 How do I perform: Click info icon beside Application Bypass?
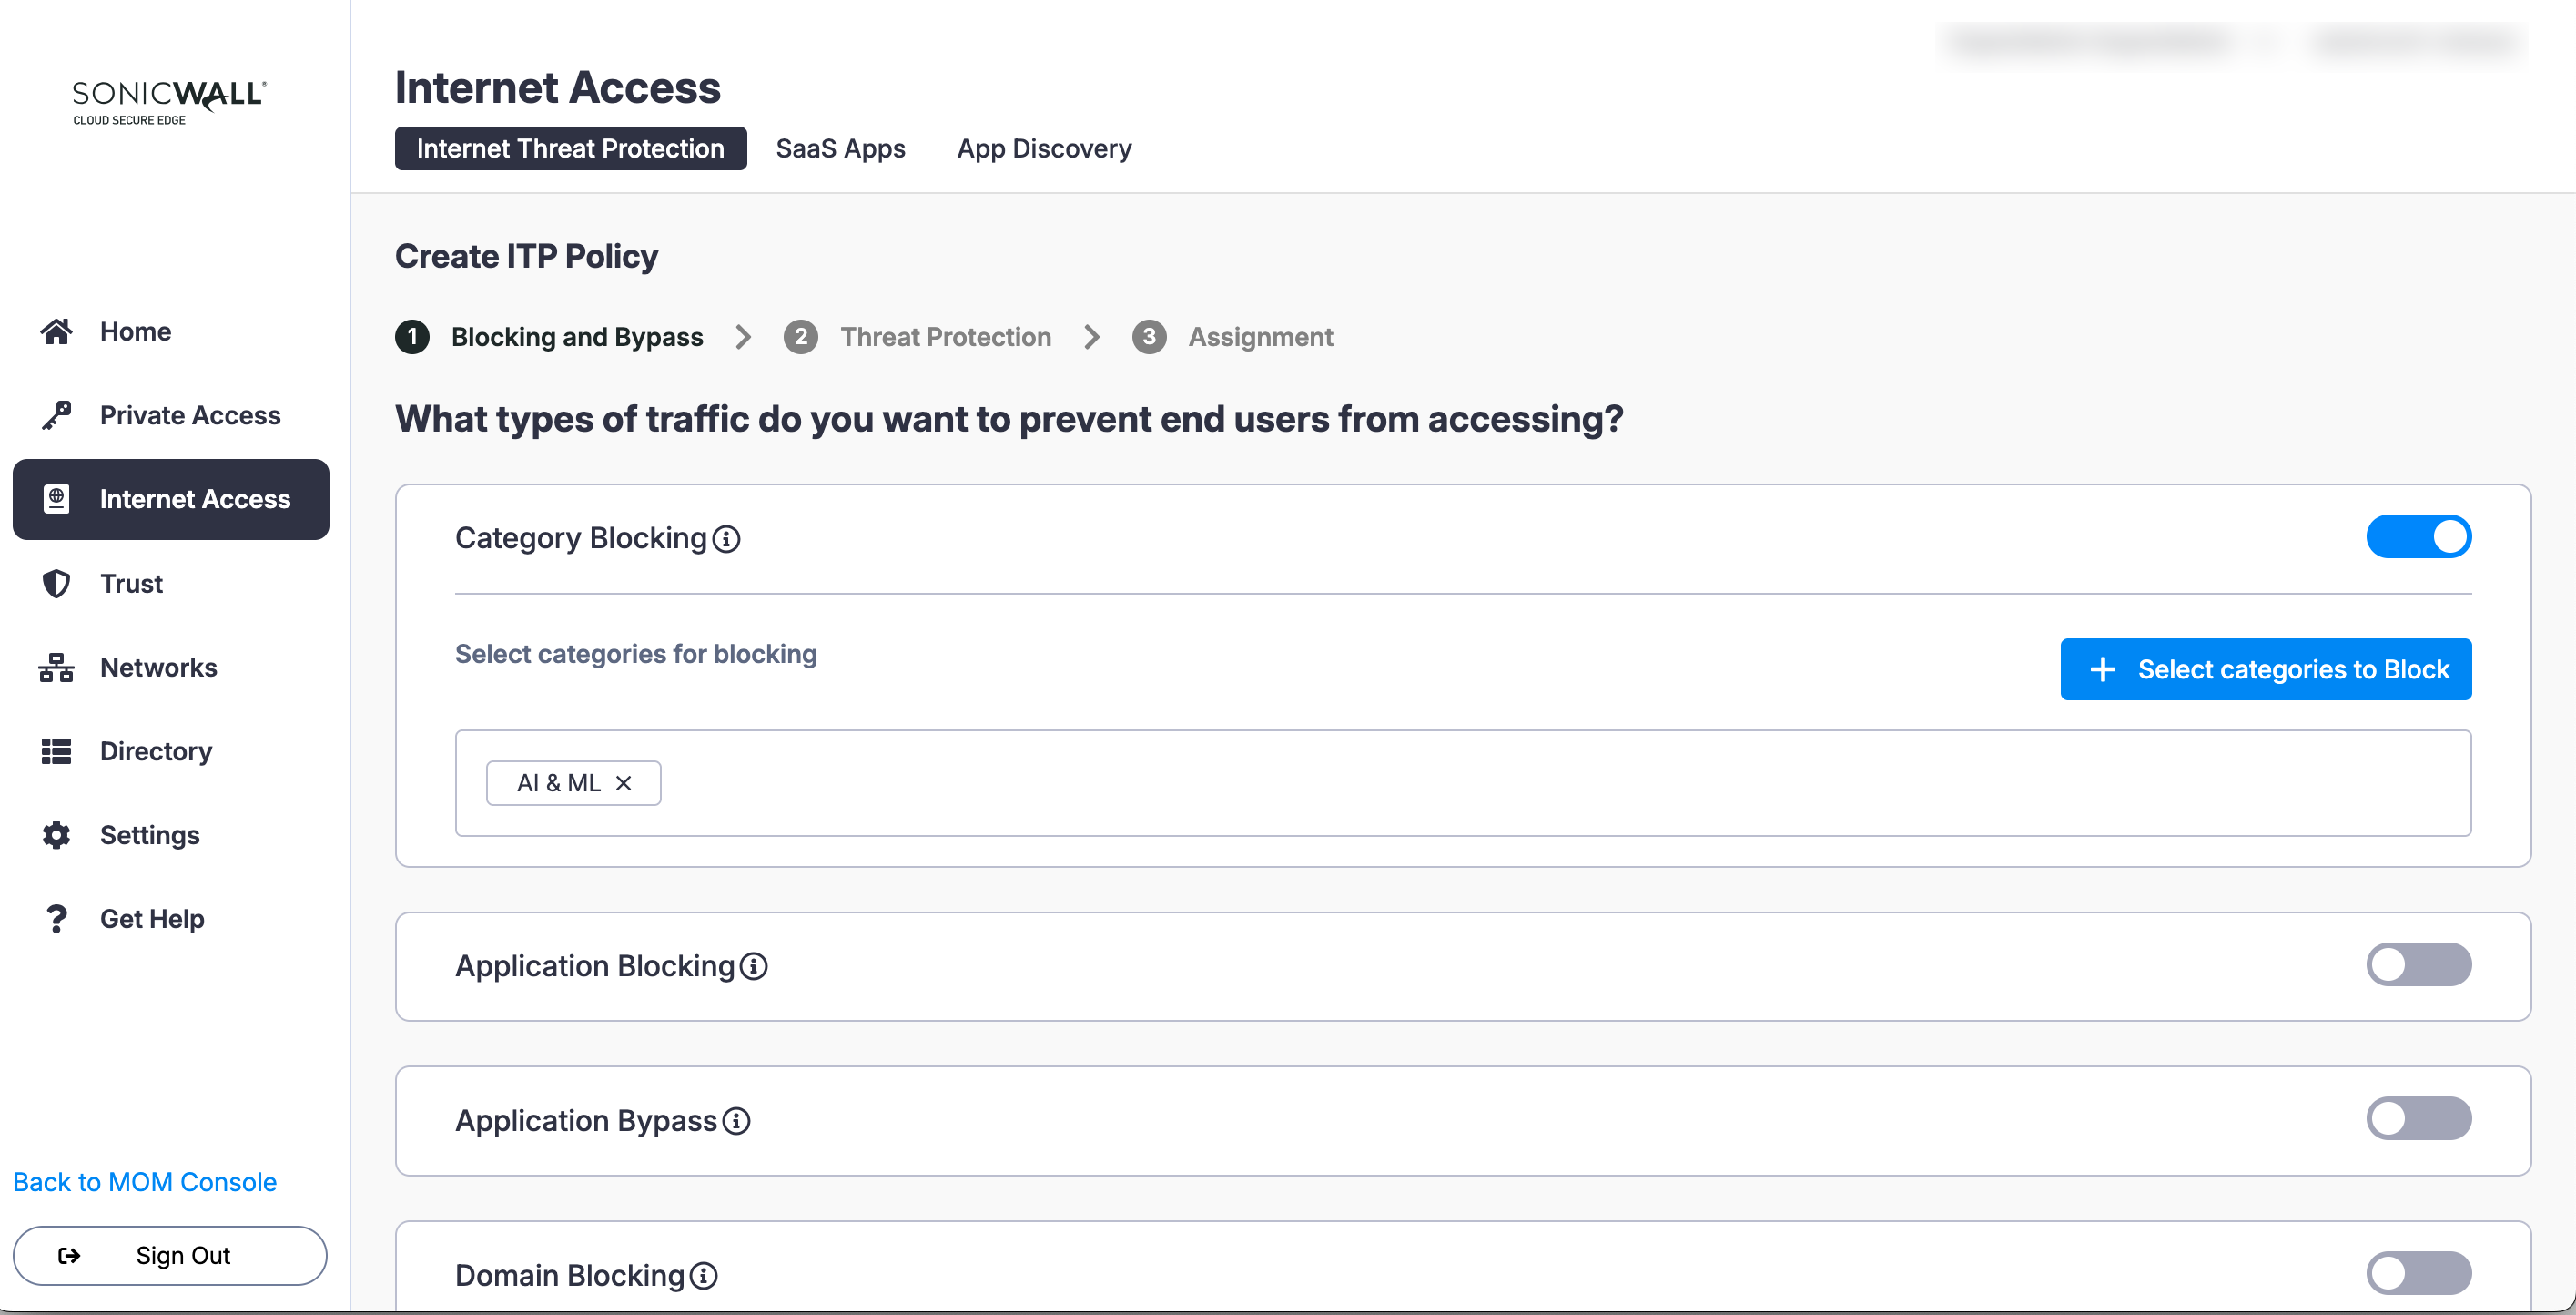pos(736,1121)
